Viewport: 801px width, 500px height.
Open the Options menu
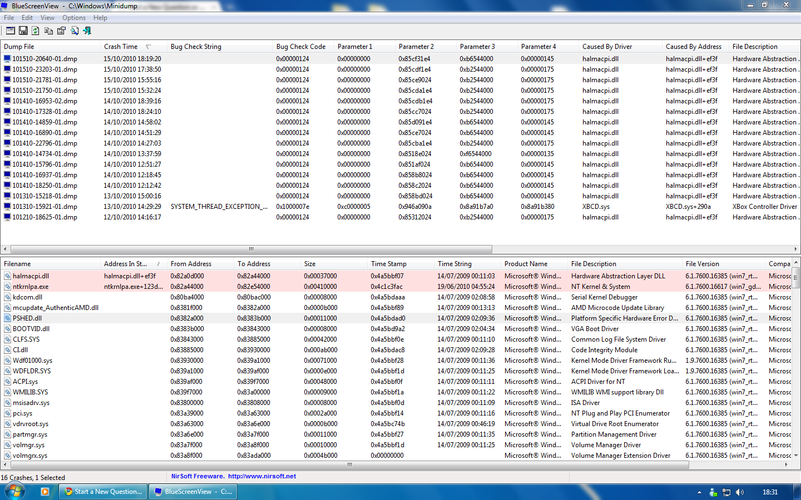pos(74,18)
